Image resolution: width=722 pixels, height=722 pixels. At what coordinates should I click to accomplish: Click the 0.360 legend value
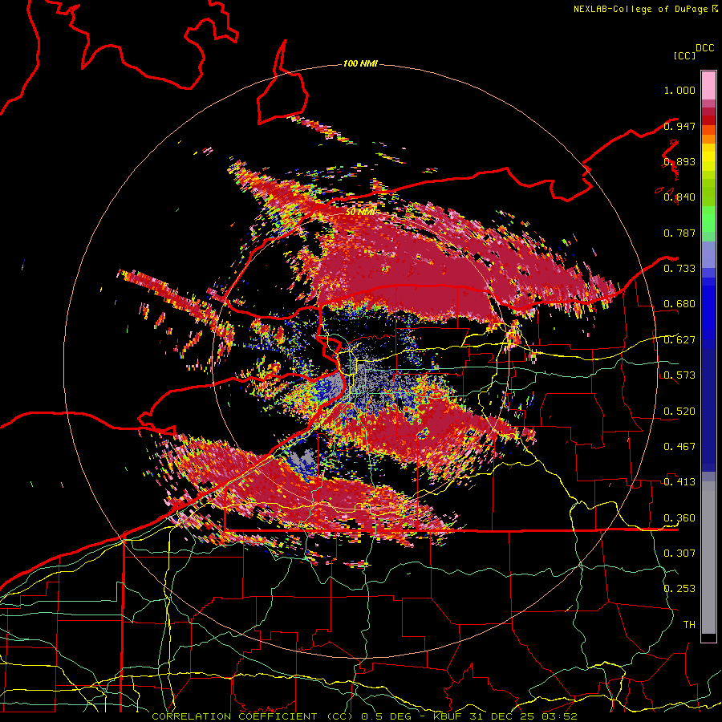click(679, 518)
